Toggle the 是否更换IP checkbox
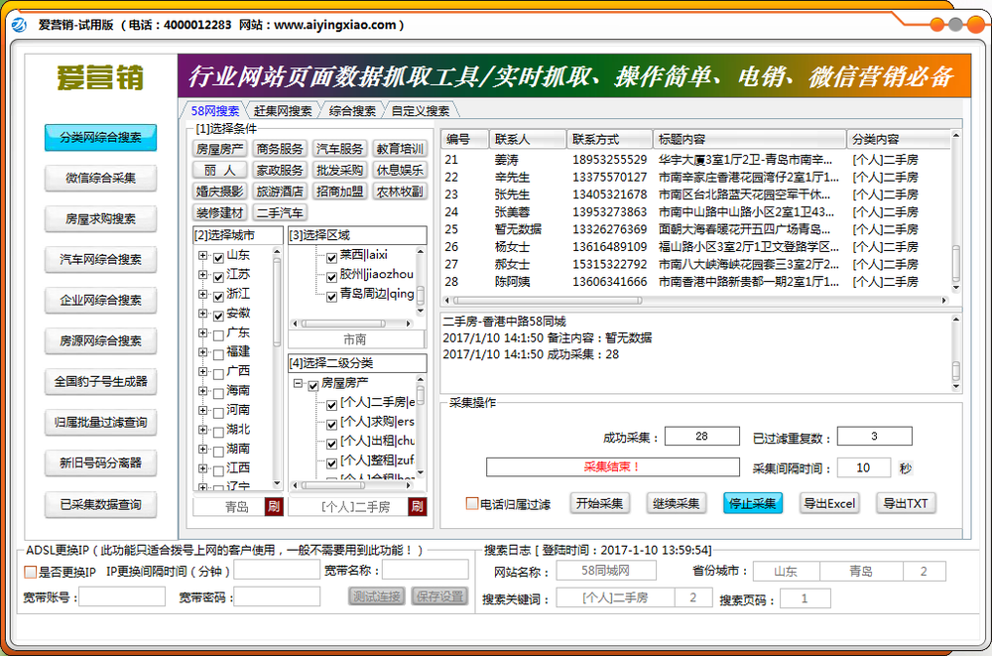Screen dimensions: 992x656 31,572
